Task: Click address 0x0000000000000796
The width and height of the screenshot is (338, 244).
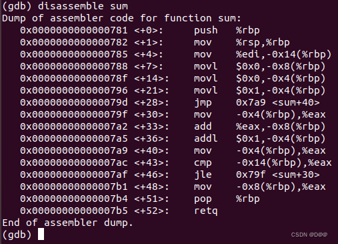Action: pyautogui.click(x=74, y=90)
